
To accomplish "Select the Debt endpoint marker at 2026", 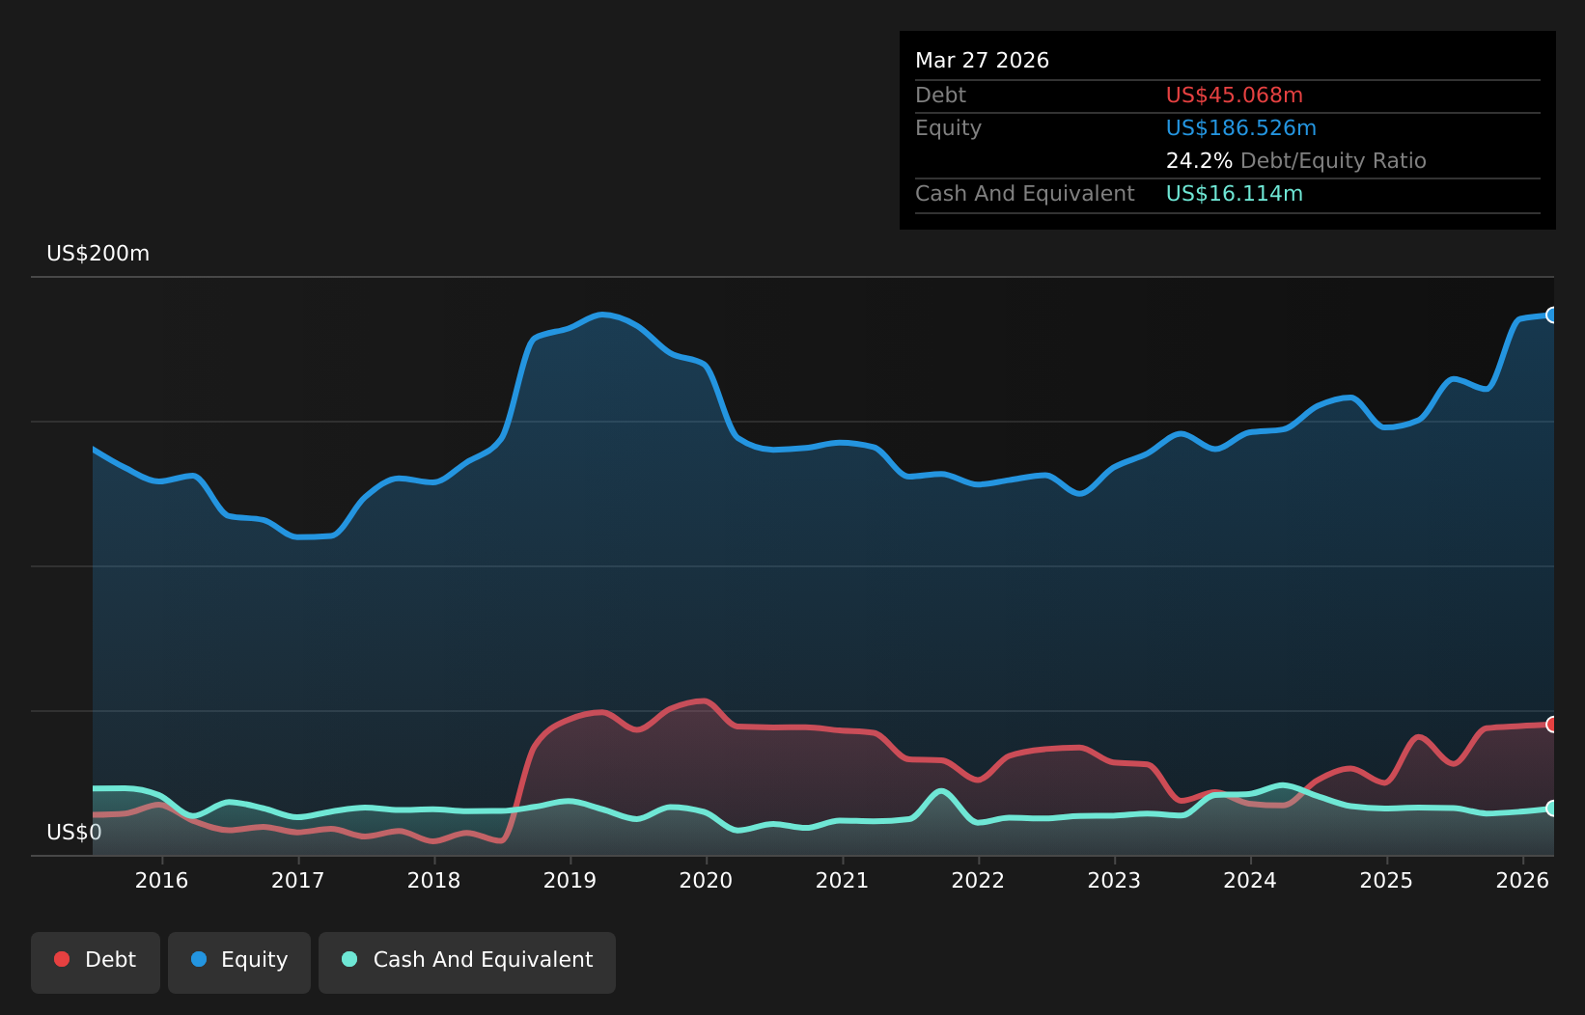I will coord(1552,725).
